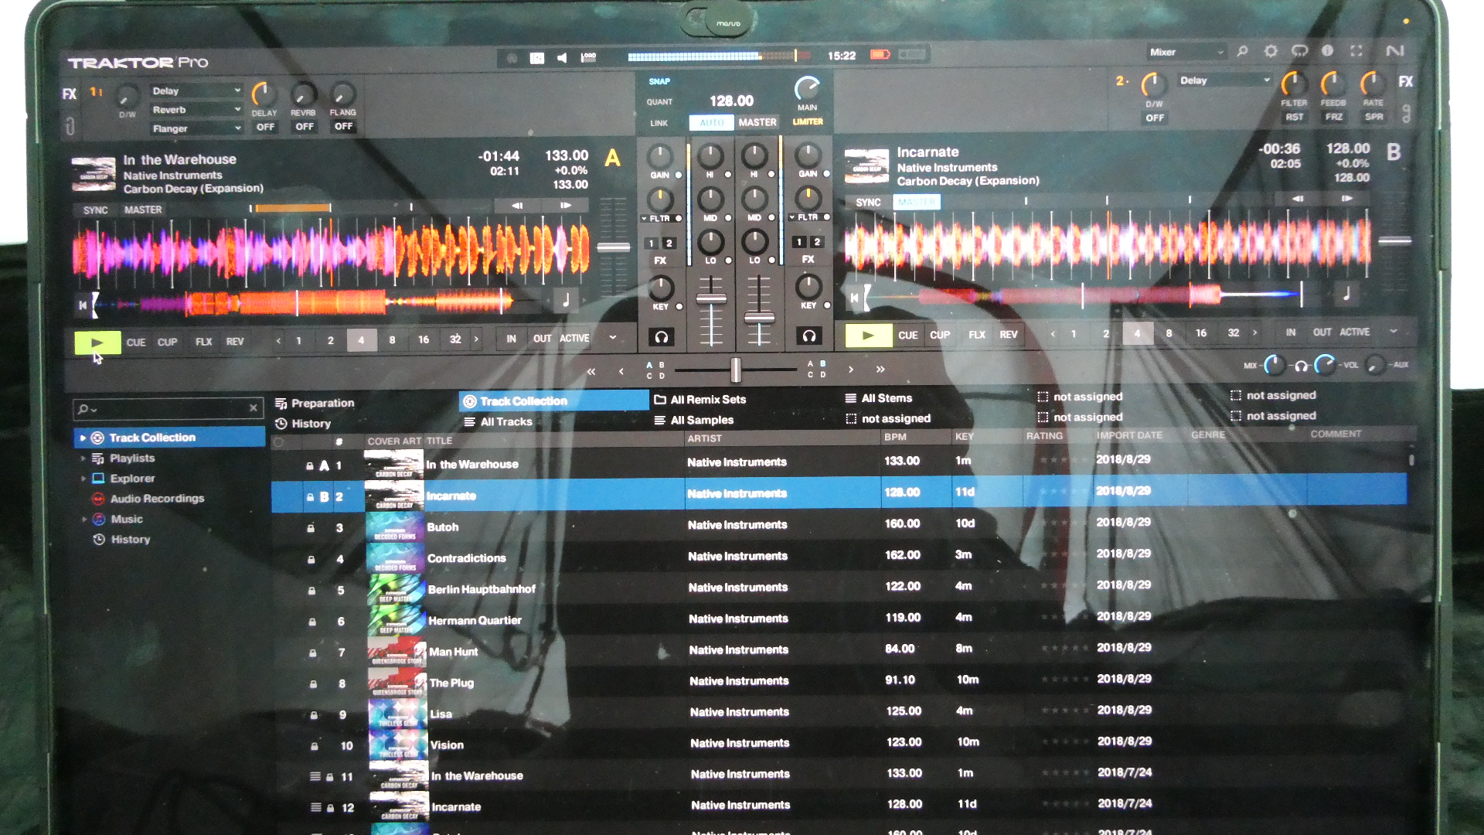Open the Flanger effect selector dropdown
The width and height of the screenshot is (1484, 835).
coord(196,128)
